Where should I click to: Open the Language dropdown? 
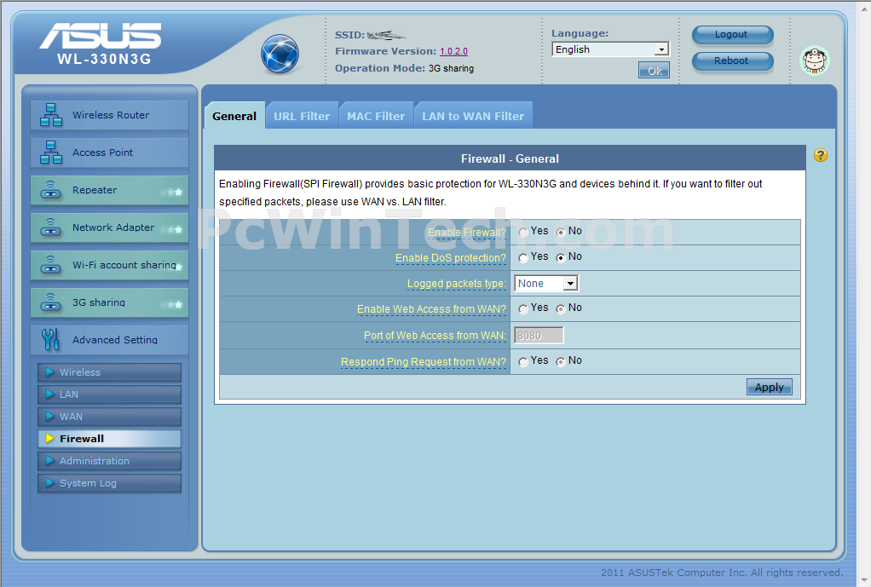point(610,49)
